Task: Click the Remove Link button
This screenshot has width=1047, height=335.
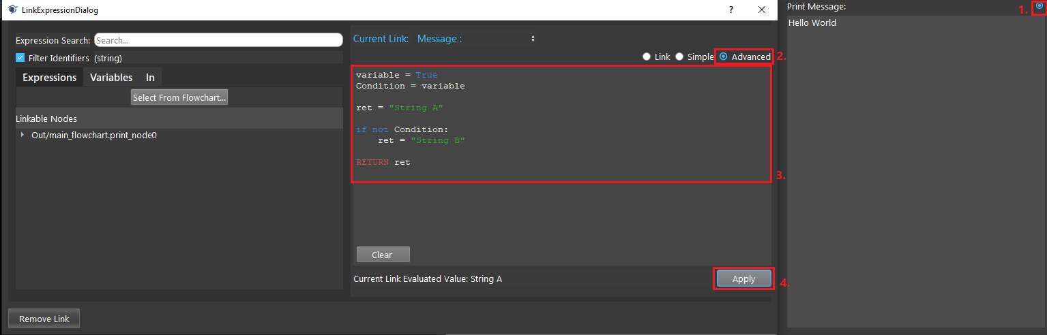Action: pos(44,319)
